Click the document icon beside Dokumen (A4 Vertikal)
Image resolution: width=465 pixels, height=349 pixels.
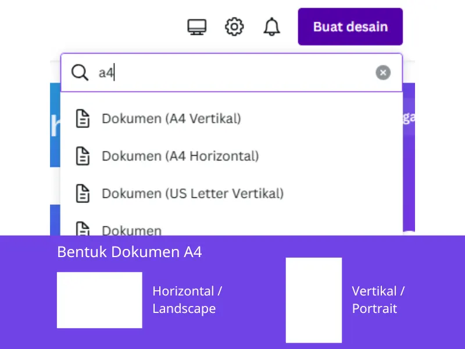tap(83, 118)
